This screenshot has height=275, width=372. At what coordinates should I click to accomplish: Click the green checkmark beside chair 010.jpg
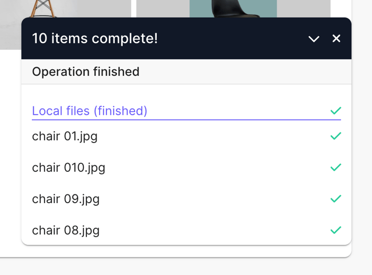pos(335,168)
